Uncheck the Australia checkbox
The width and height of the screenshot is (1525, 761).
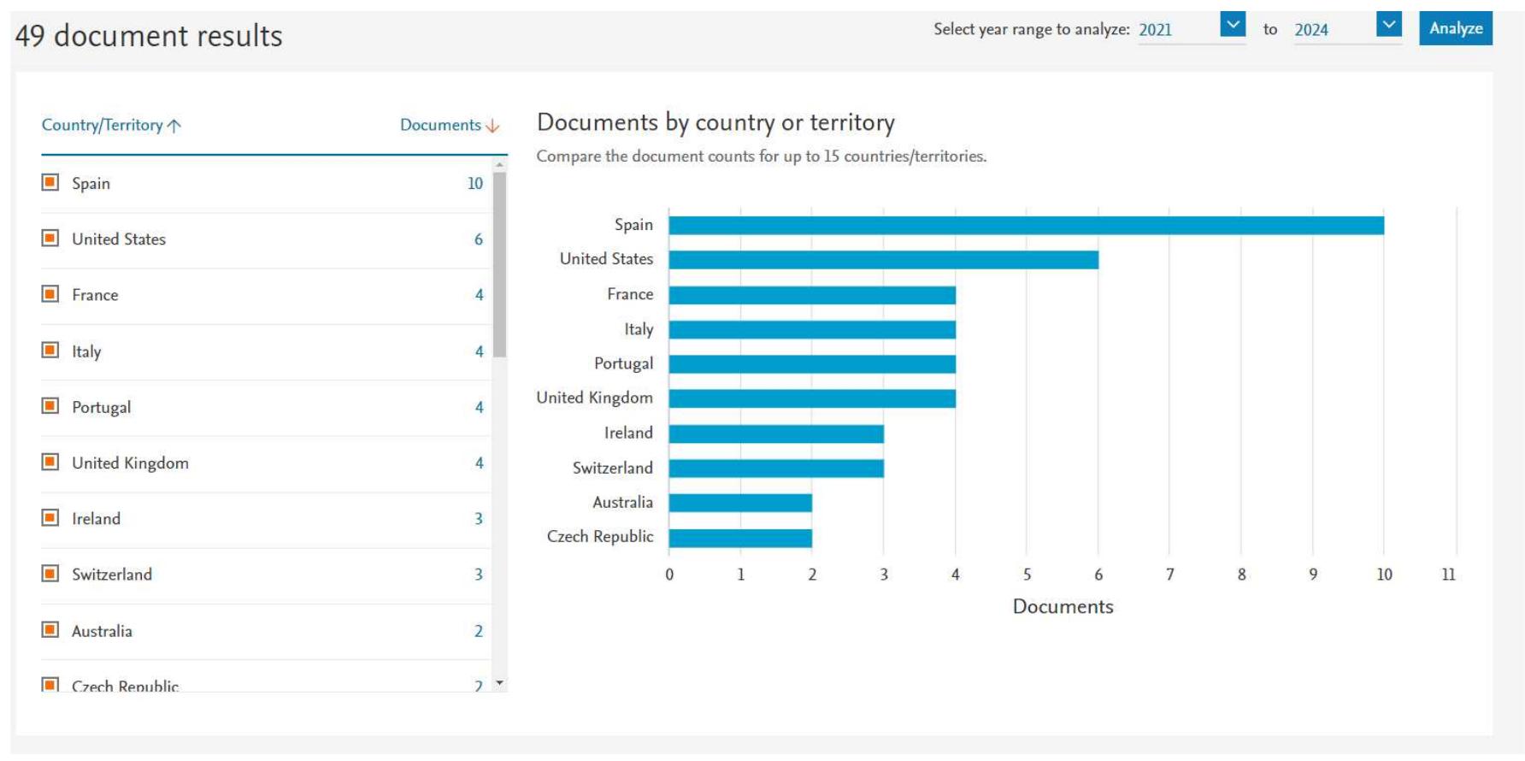click(x=50, y=629)
